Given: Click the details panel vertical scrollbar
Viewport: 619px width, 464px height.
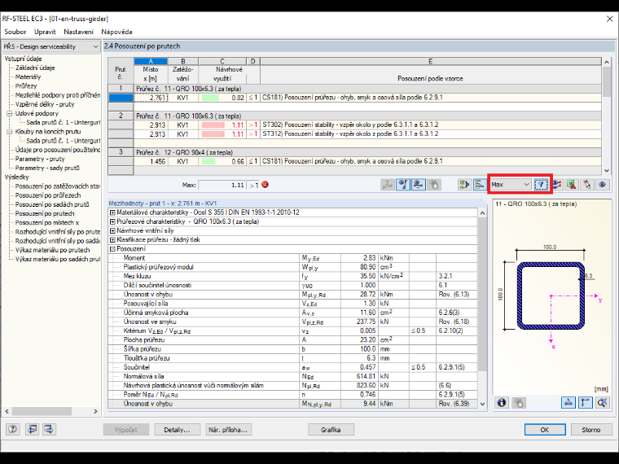Looking at the screenshot, I should pyautogui.click(x=482, y=309).
